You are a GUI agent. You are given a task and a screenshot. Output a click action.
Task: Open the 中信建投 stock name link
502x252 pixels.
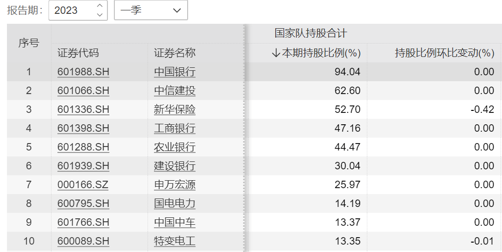174,91
